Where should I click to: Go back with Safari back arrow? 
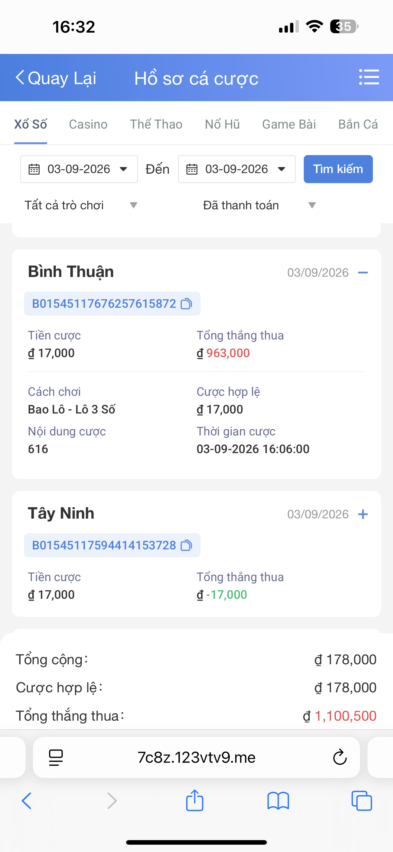pyautogui.click(x=27, y=801)
